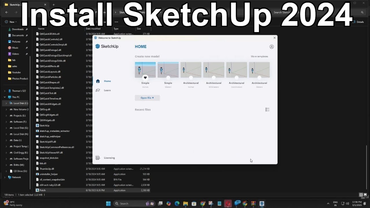
Task: Open Music folder in navigation pane
Action: coord(15,48)
